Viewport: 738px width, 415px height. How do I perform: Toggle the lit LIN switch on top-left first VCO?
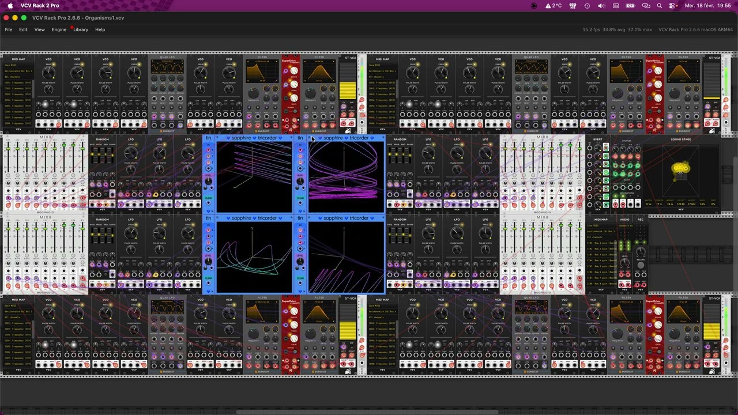pyautogui.click(x=45, y=105)
